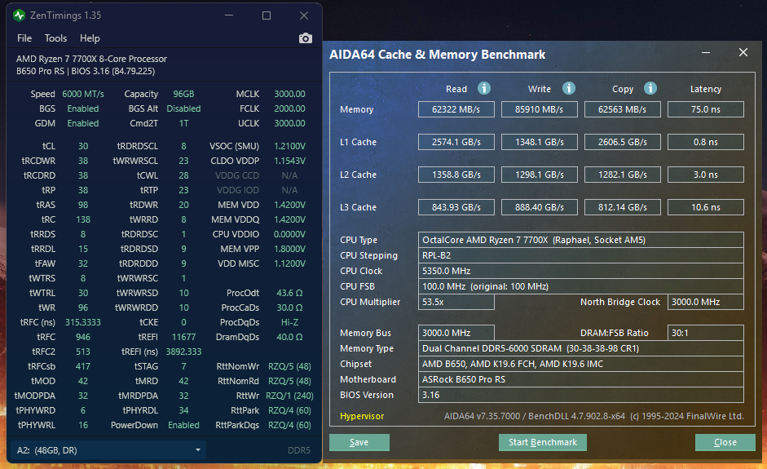Click the BGS Alt Disabled value
The image size is (767, 469).
click(183, 108)
